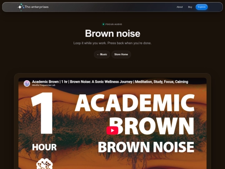Screen dimensions: 225x169
Task: Open the Academic Brown video title link
Action: (110, 82)
